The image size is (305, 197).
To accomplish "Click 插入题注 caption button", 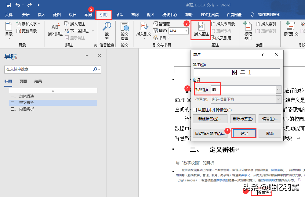I will point(201,30).
